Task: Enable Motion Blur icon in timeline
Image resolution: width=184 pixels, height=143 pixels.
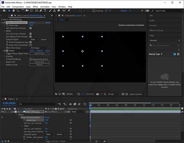Action: [x=79, y=104]
